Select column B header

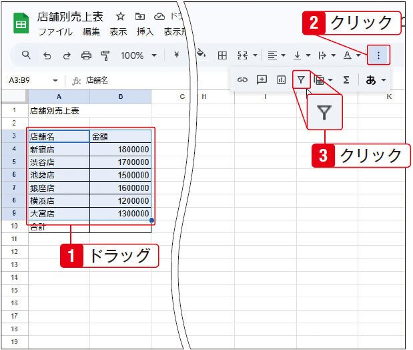[120, 97]
